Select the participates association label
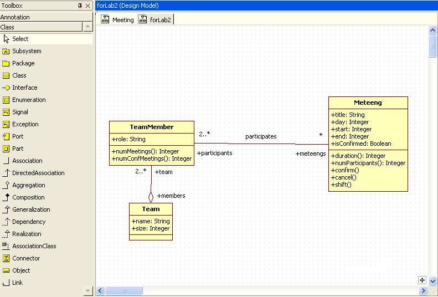The height and width of the screenshot is (297, 438). (x=261, y=137)
